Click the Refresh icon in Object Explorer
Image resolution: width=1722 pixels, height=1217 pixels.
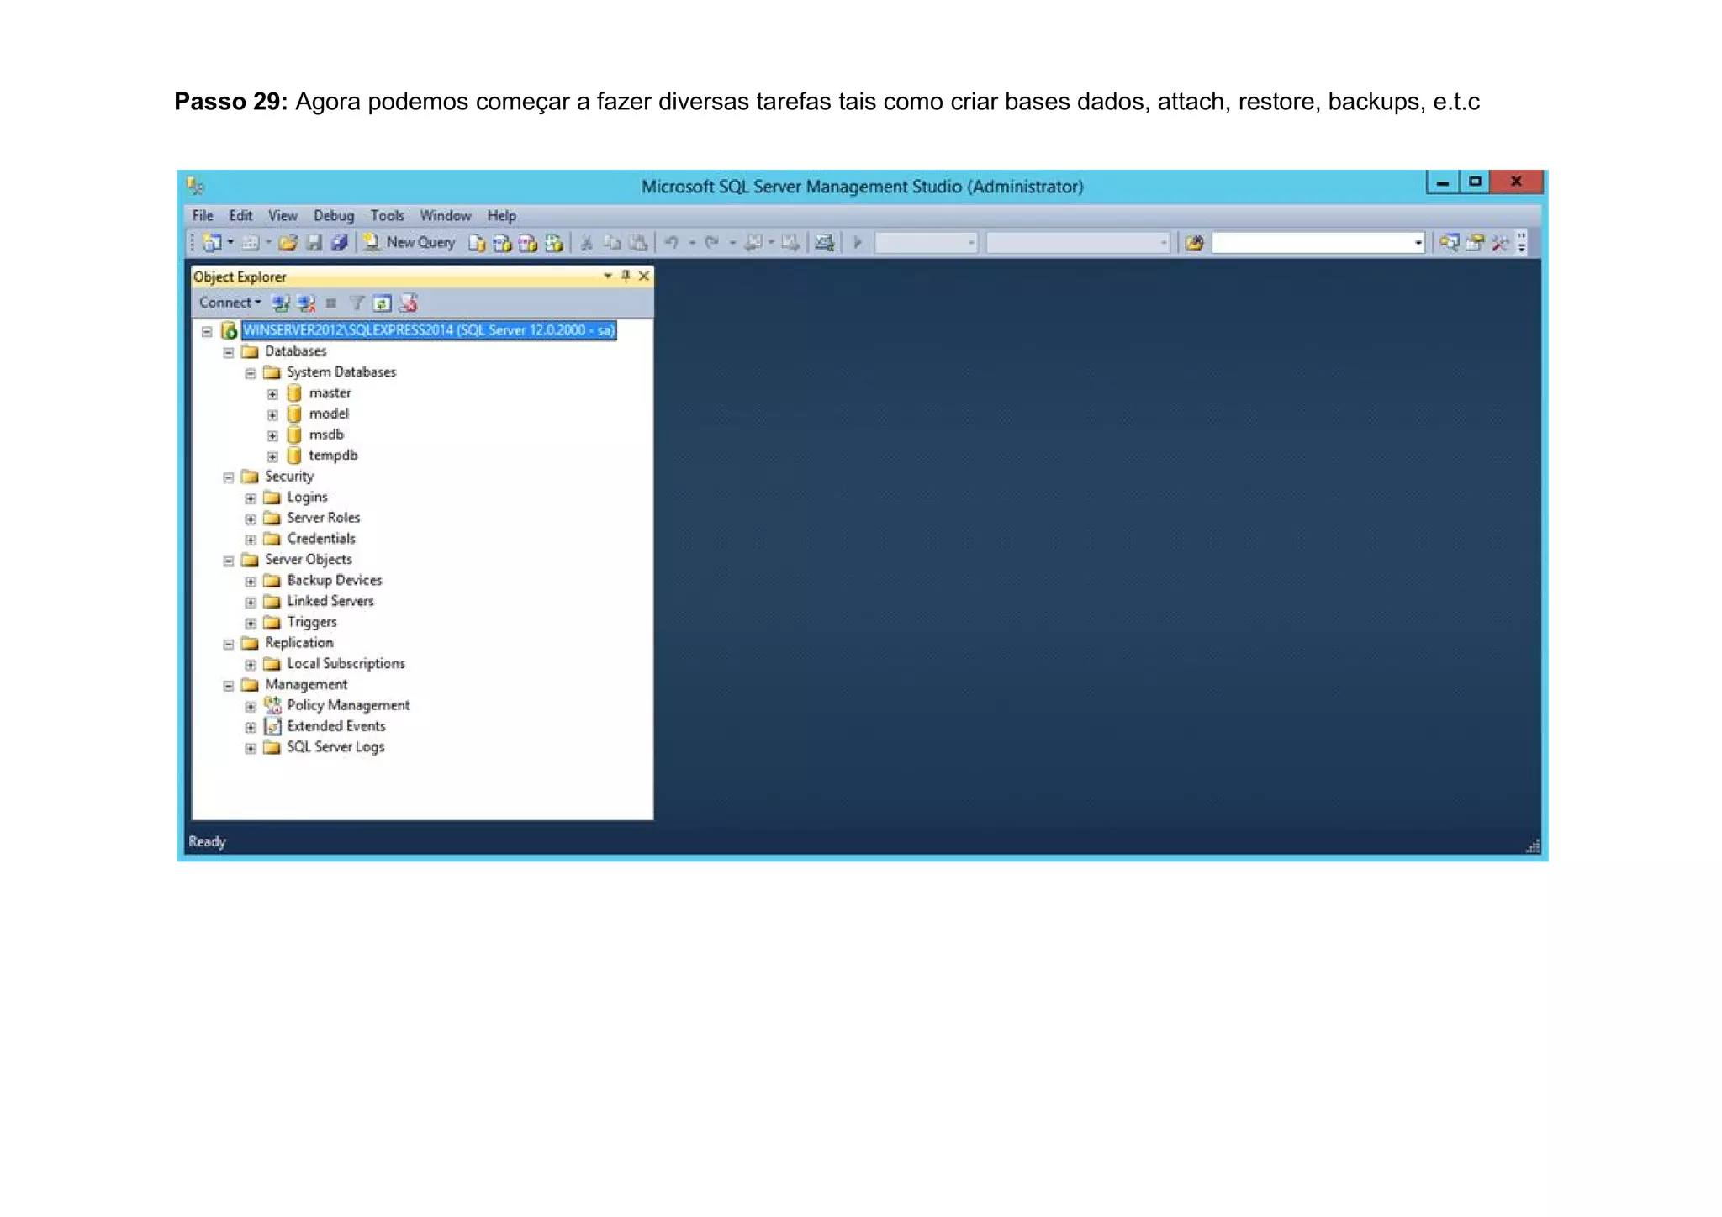tap(383, 303)
